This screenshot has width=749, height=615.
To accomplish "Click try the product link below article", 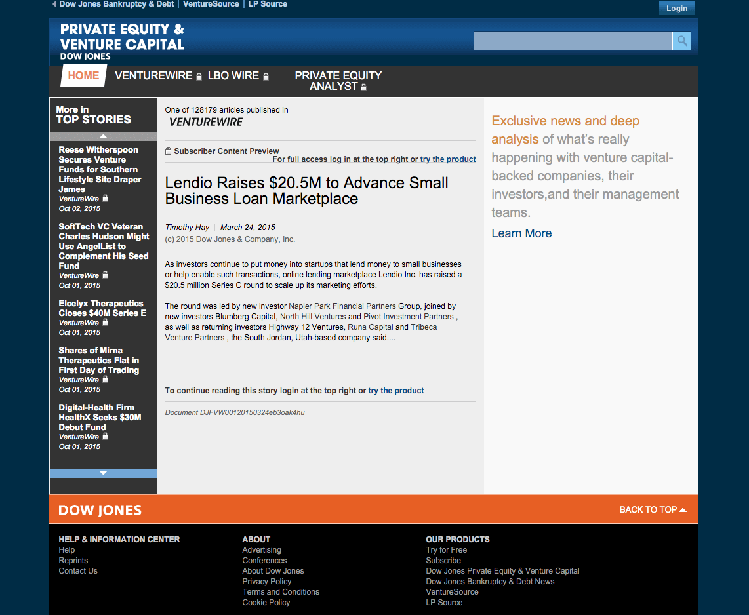I will (396, 391).
